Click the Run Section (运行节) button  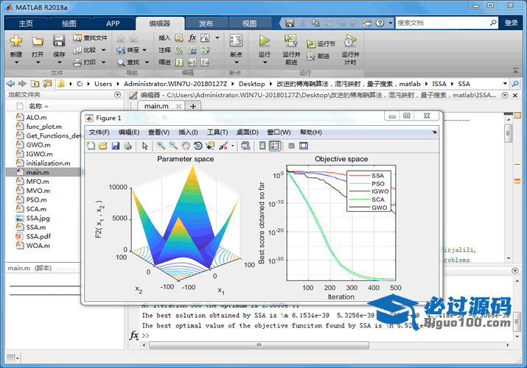(x=321, y=44)
